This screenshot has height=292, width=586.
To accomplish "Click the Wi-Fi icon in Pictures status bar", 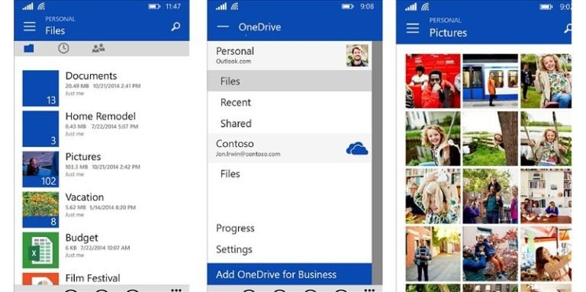I will [x=424, y=7].
